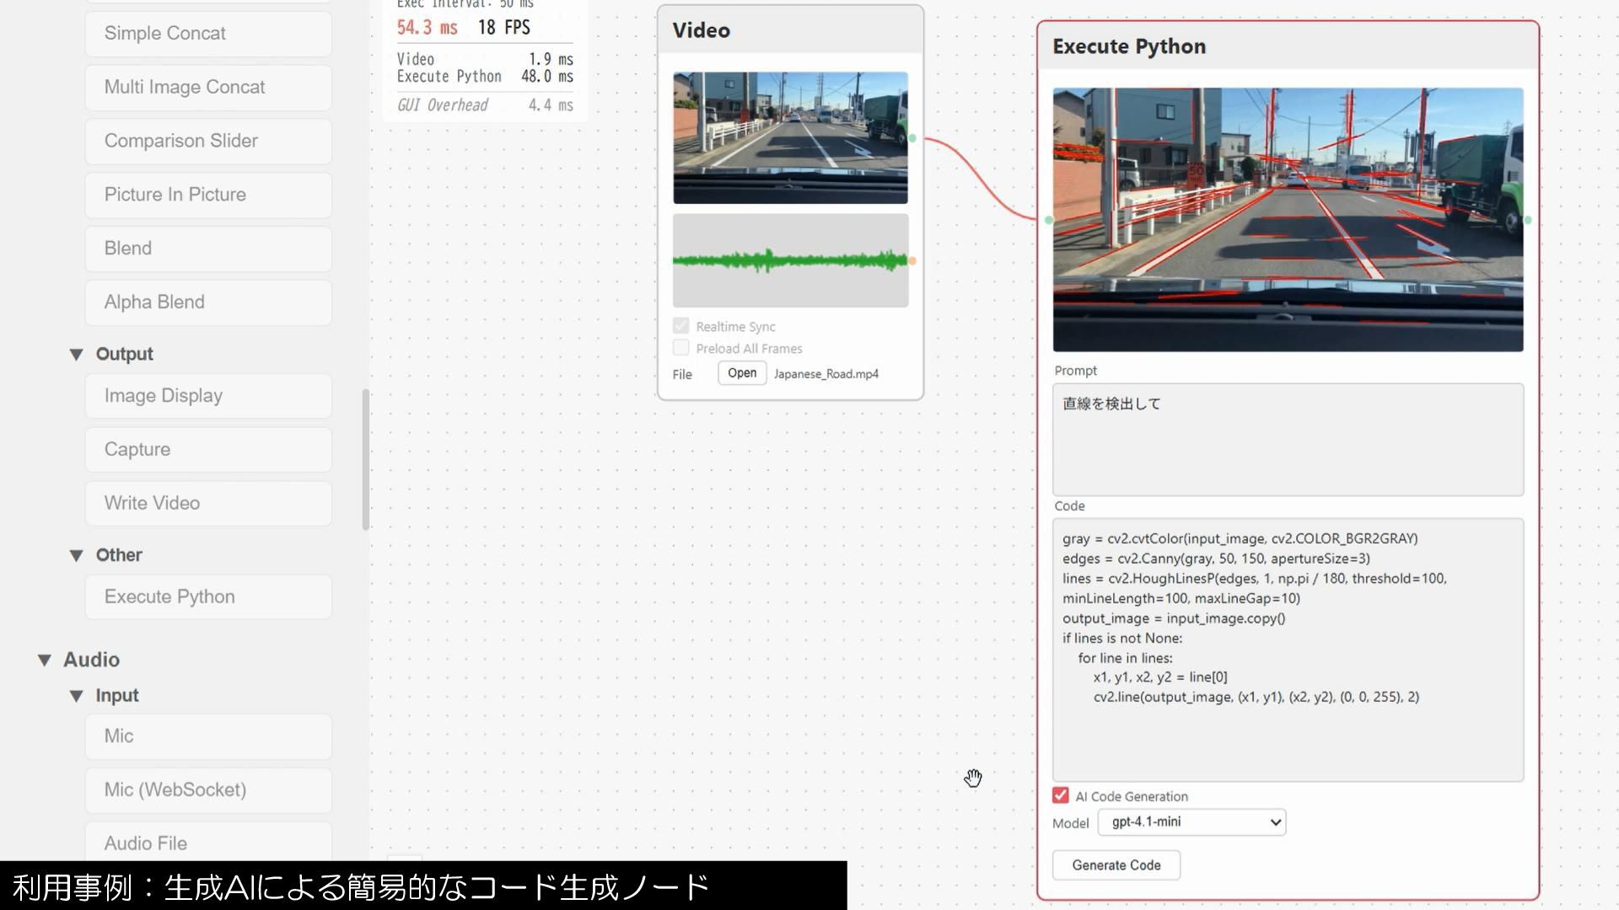Click Execute Python node input port

click(x=1048, y=220)
